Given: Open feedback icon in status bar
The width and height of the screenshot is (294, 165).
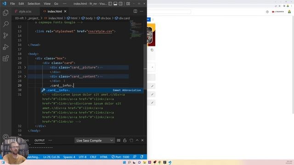Looking at the screenshot, I should pos(135,157).
